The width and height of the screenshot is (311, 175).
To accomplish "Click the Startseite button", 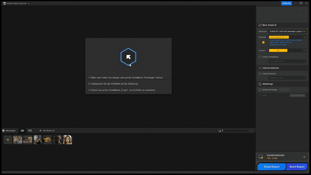I will point(286,3).
